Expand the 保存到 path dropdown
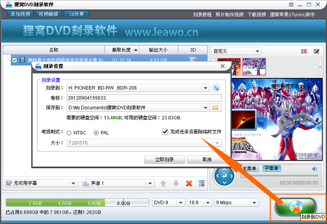The width and height of the screenshot is (327, 224). point(205,108)
